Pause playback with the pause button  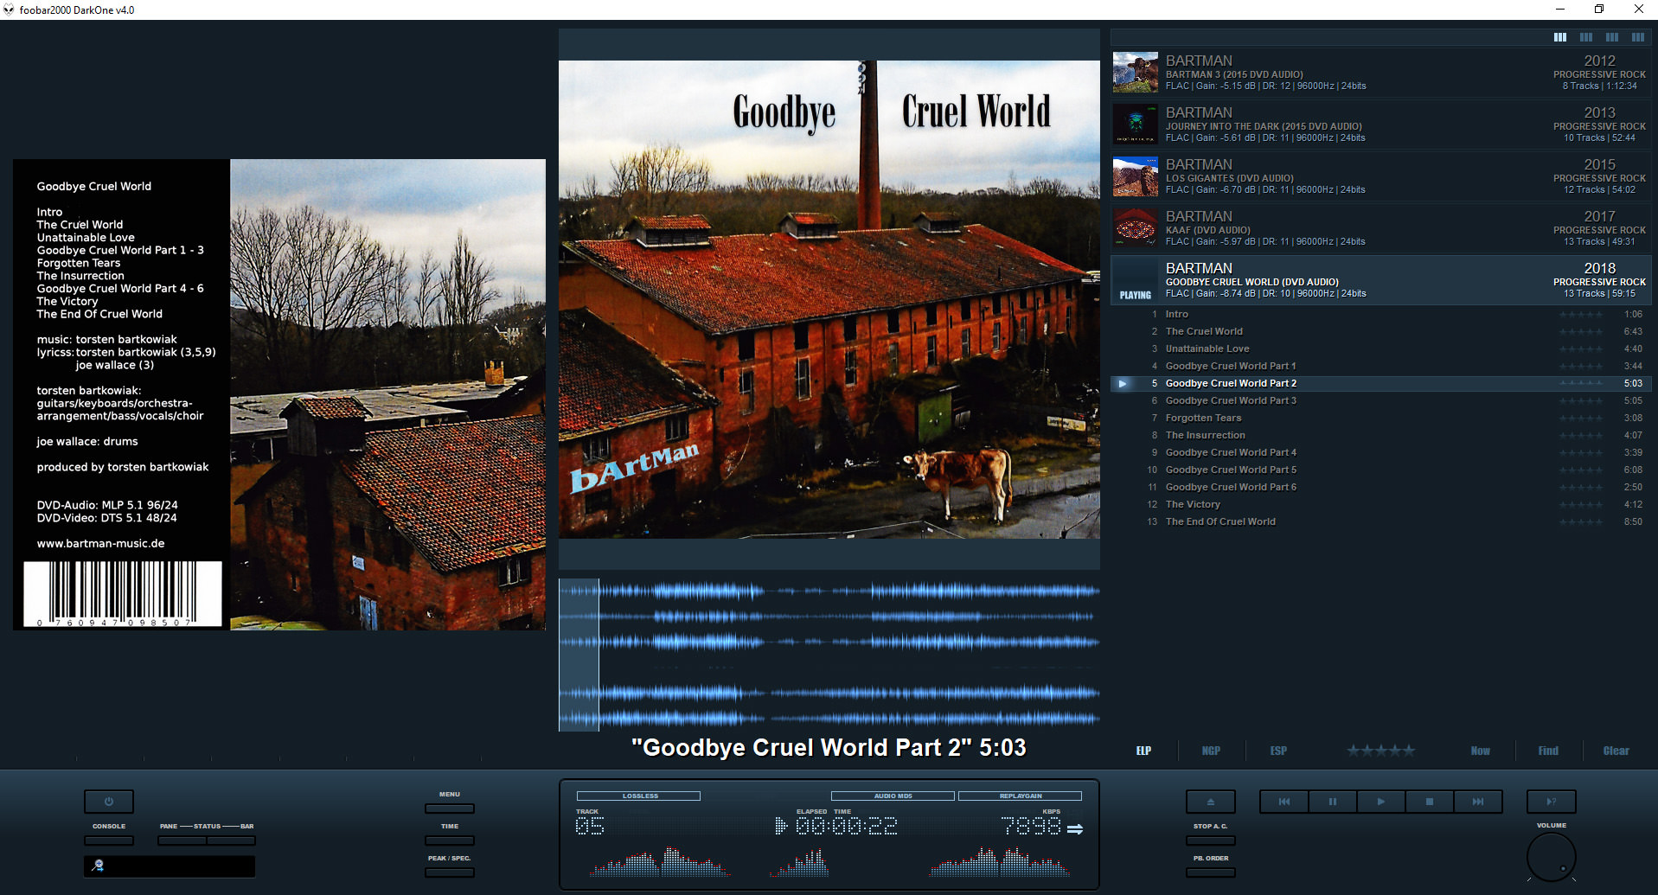coord(1333,802)
